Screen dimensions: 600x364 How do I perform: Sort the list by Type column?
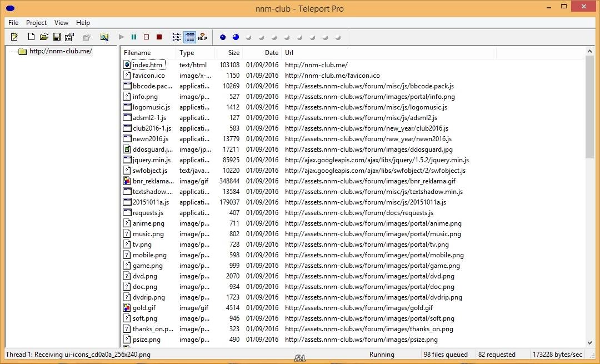point(196,53)
